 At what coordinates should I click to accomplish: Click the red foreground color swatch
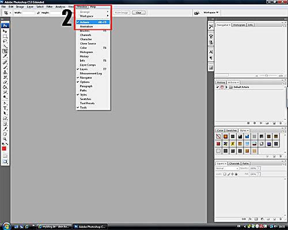[x=4, y=148]
